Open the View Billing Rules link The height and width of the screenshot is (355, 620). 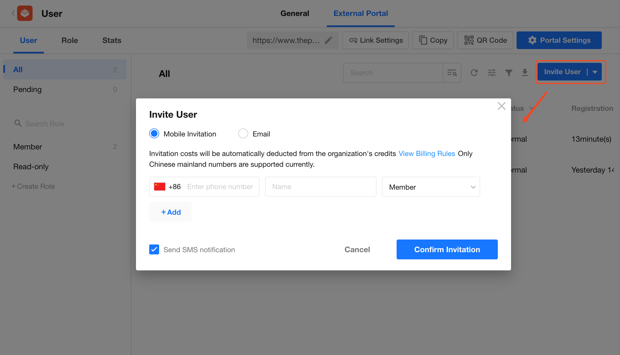pyautogui.click(x=427, y=154)
